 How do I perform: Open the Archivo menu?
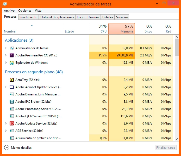tap(9, 11)
